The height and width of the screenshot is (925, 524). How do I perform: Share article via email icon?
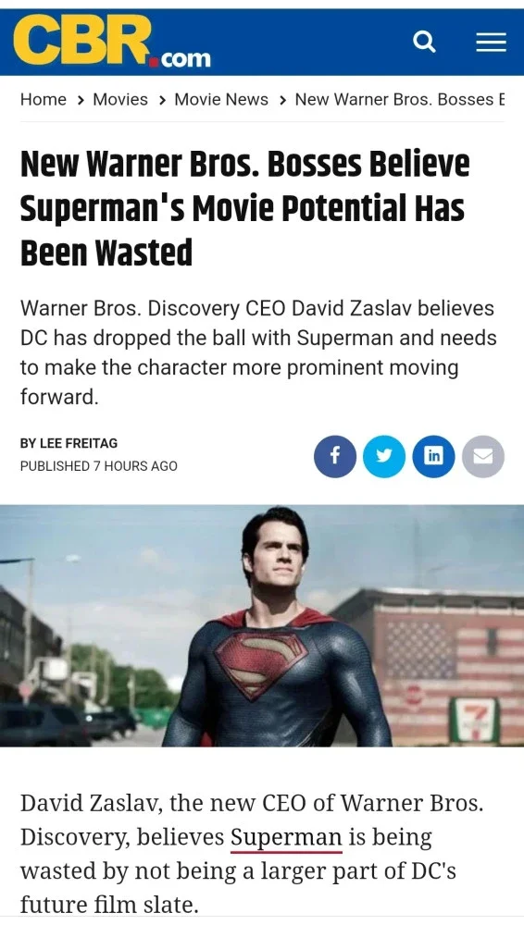(483, 456)
